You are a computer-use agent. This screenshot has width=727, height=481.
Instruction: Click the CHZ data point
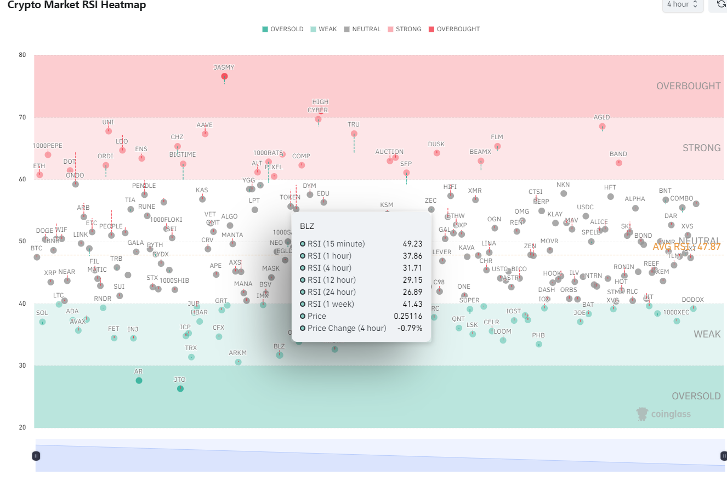click(178, 146)
